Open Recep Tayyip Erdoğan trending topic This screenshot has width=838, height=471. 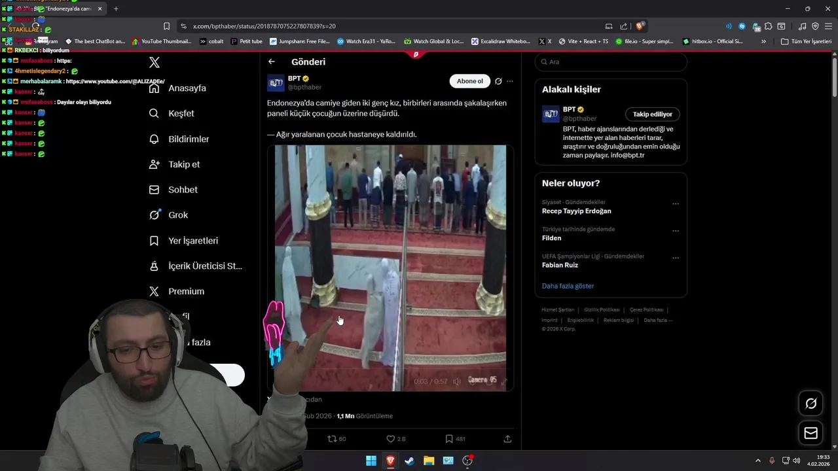(x=577, y=211)
